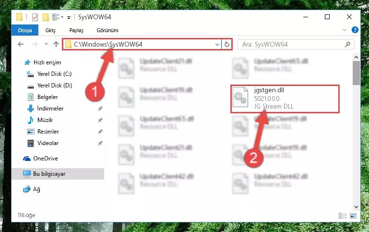Open the recent locations dropdown arrow
This screenshot has width=369, height=232.
(46, 44)
